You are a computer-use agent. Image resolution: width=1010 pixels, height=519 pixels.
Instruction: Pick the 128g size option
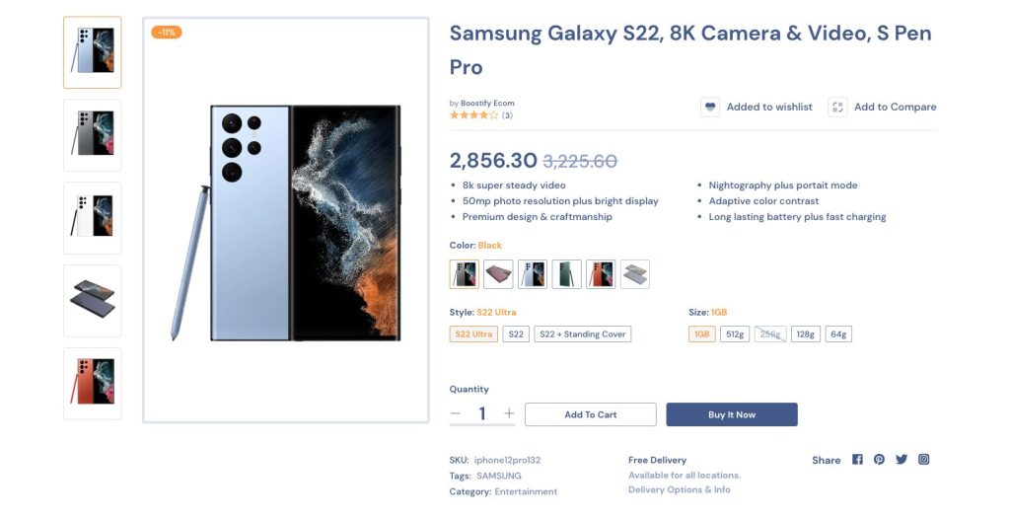click(x=805, y=334)
